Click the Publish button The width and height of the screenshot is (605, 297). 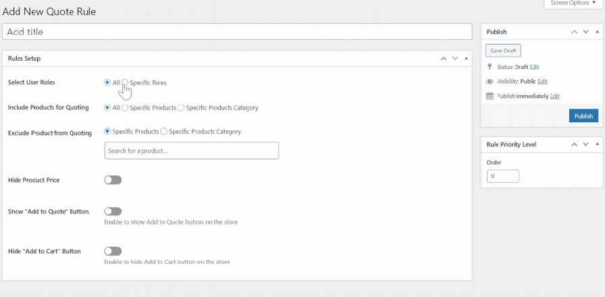tap(583, 116)
